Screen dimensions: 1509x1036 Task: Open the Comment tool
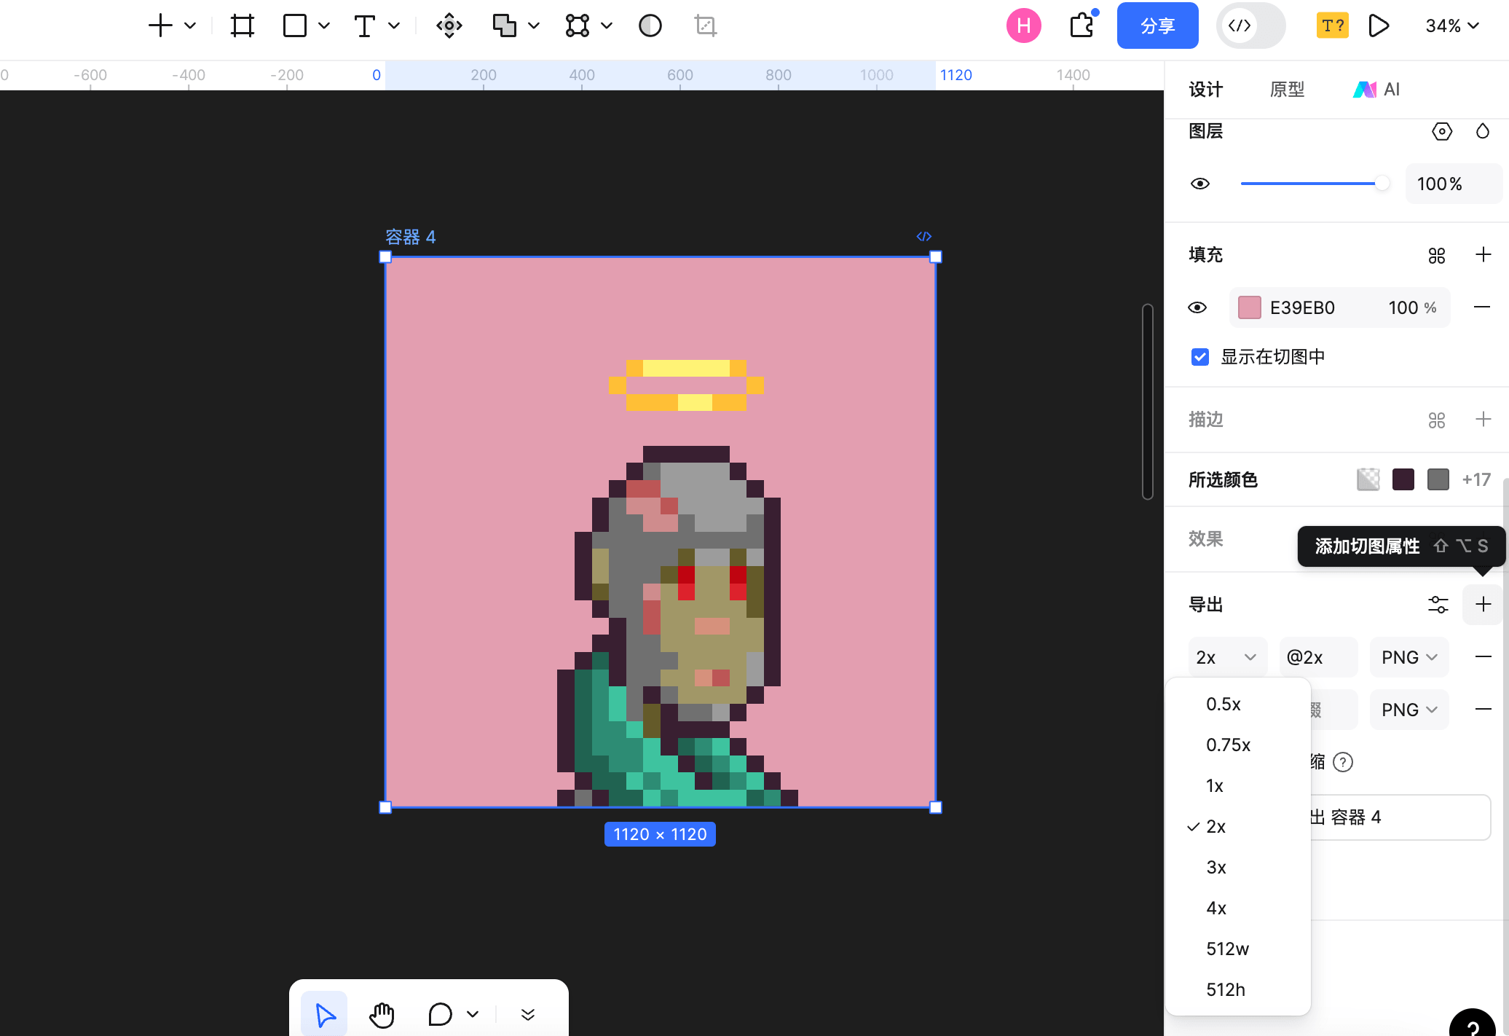click(439, 1013)
